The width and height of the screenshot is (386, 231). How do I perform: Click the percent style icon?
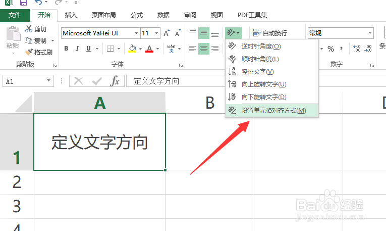(x=330, y=49)
